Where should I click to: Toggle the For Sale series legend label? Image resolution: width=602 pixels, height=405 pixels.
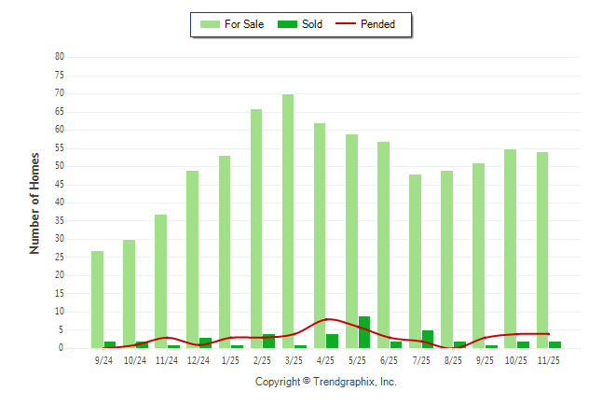(244, 24)
